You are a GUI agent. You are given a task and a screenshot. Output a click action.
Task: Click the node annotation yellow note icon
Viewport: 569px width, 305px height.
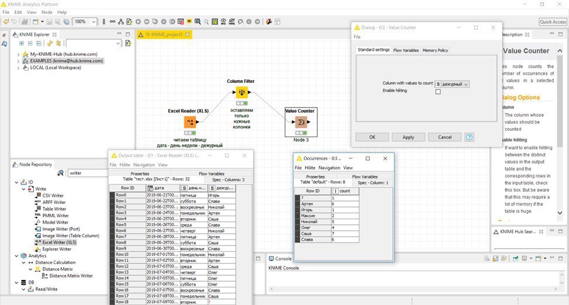189,22
